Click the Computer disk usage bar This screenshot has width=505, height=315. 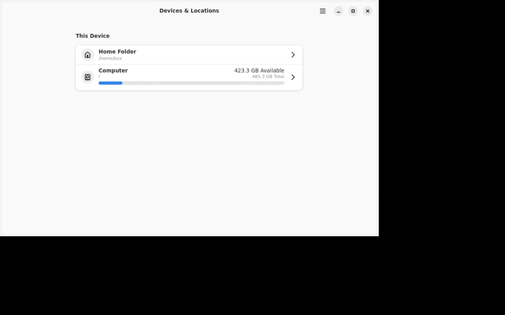pos(191,83)
